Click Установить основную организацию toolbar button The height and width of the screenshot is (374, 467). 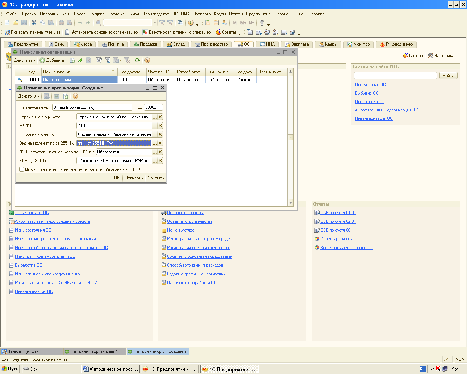pyautogui.click(x=101, y=32)
